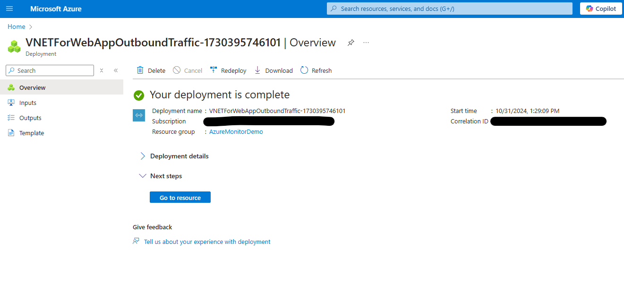Select Inputs in the sidebar
The width and height of the screenshot is (624, 286).
pos(27,103)
